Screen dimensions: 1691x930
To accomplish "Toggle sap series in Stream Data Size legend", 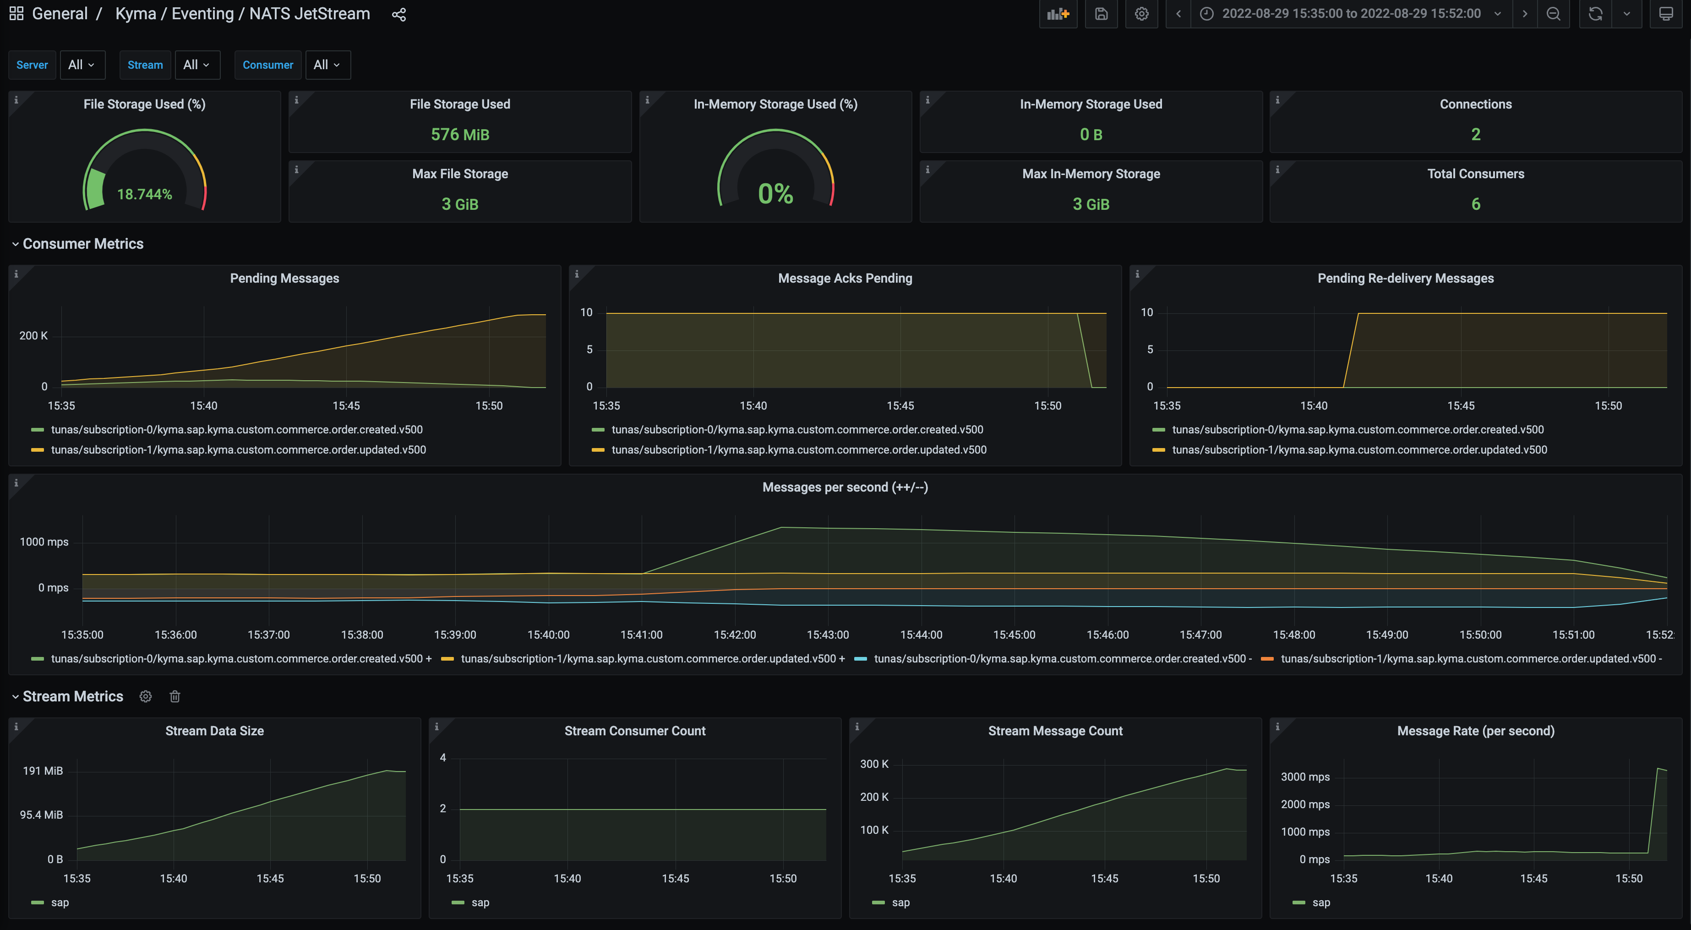I will click(x=60, y=903).
